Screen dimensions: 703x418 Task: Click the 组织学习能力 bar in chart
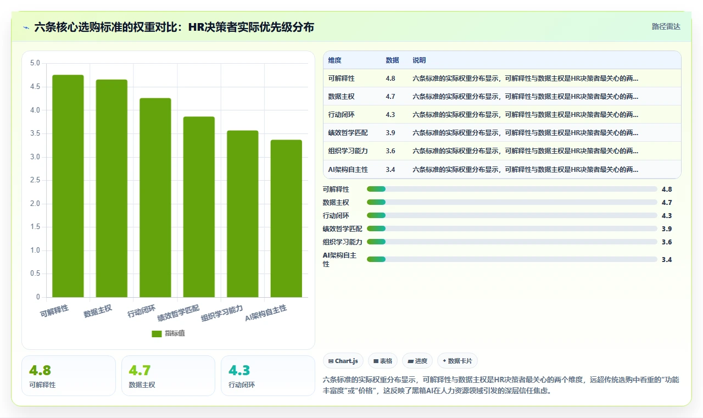(243, 214)
